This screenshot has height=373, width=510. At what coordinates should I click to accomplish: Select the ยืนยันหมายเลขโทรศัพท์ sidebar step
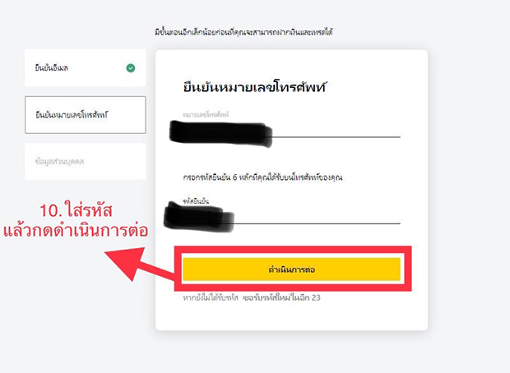pyautogui.click(x=86, y=115)
